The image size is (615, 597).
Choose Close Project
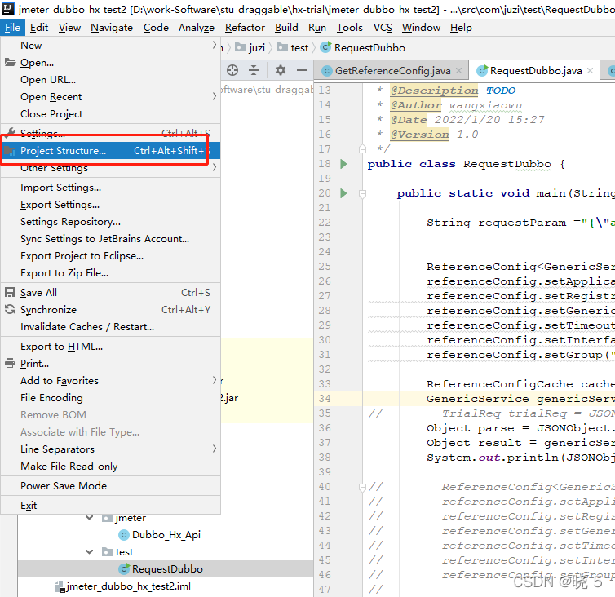coord(111,113)
